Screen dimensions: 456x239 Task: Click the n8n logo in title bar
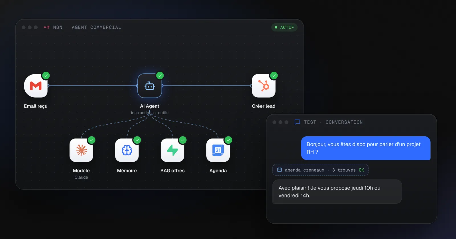click(x=46, y=27)
